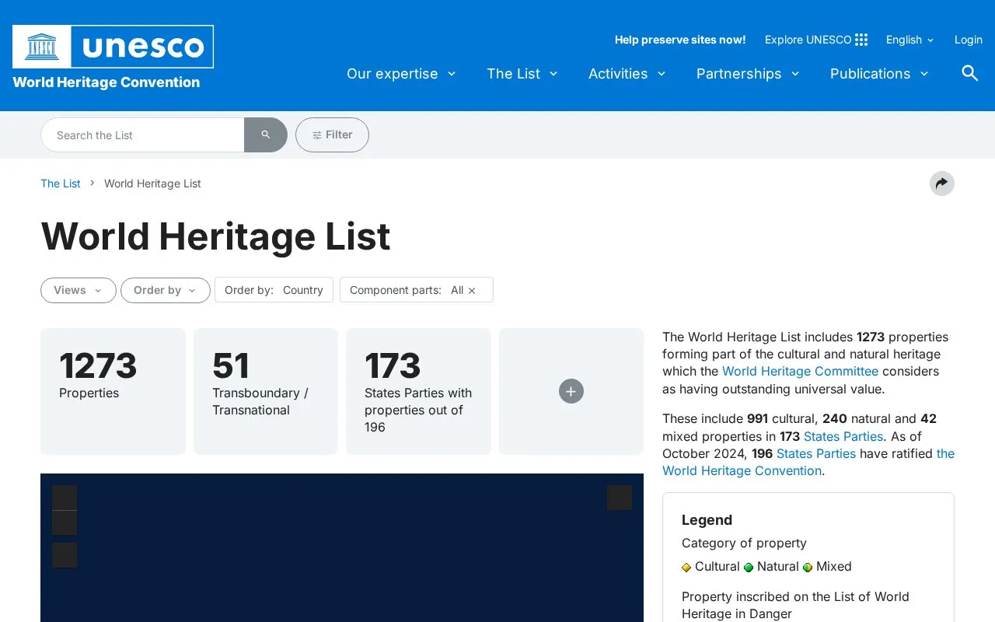Click the UNESCO temple logo icon
The image size is (995, 622).
coord(42,47)
